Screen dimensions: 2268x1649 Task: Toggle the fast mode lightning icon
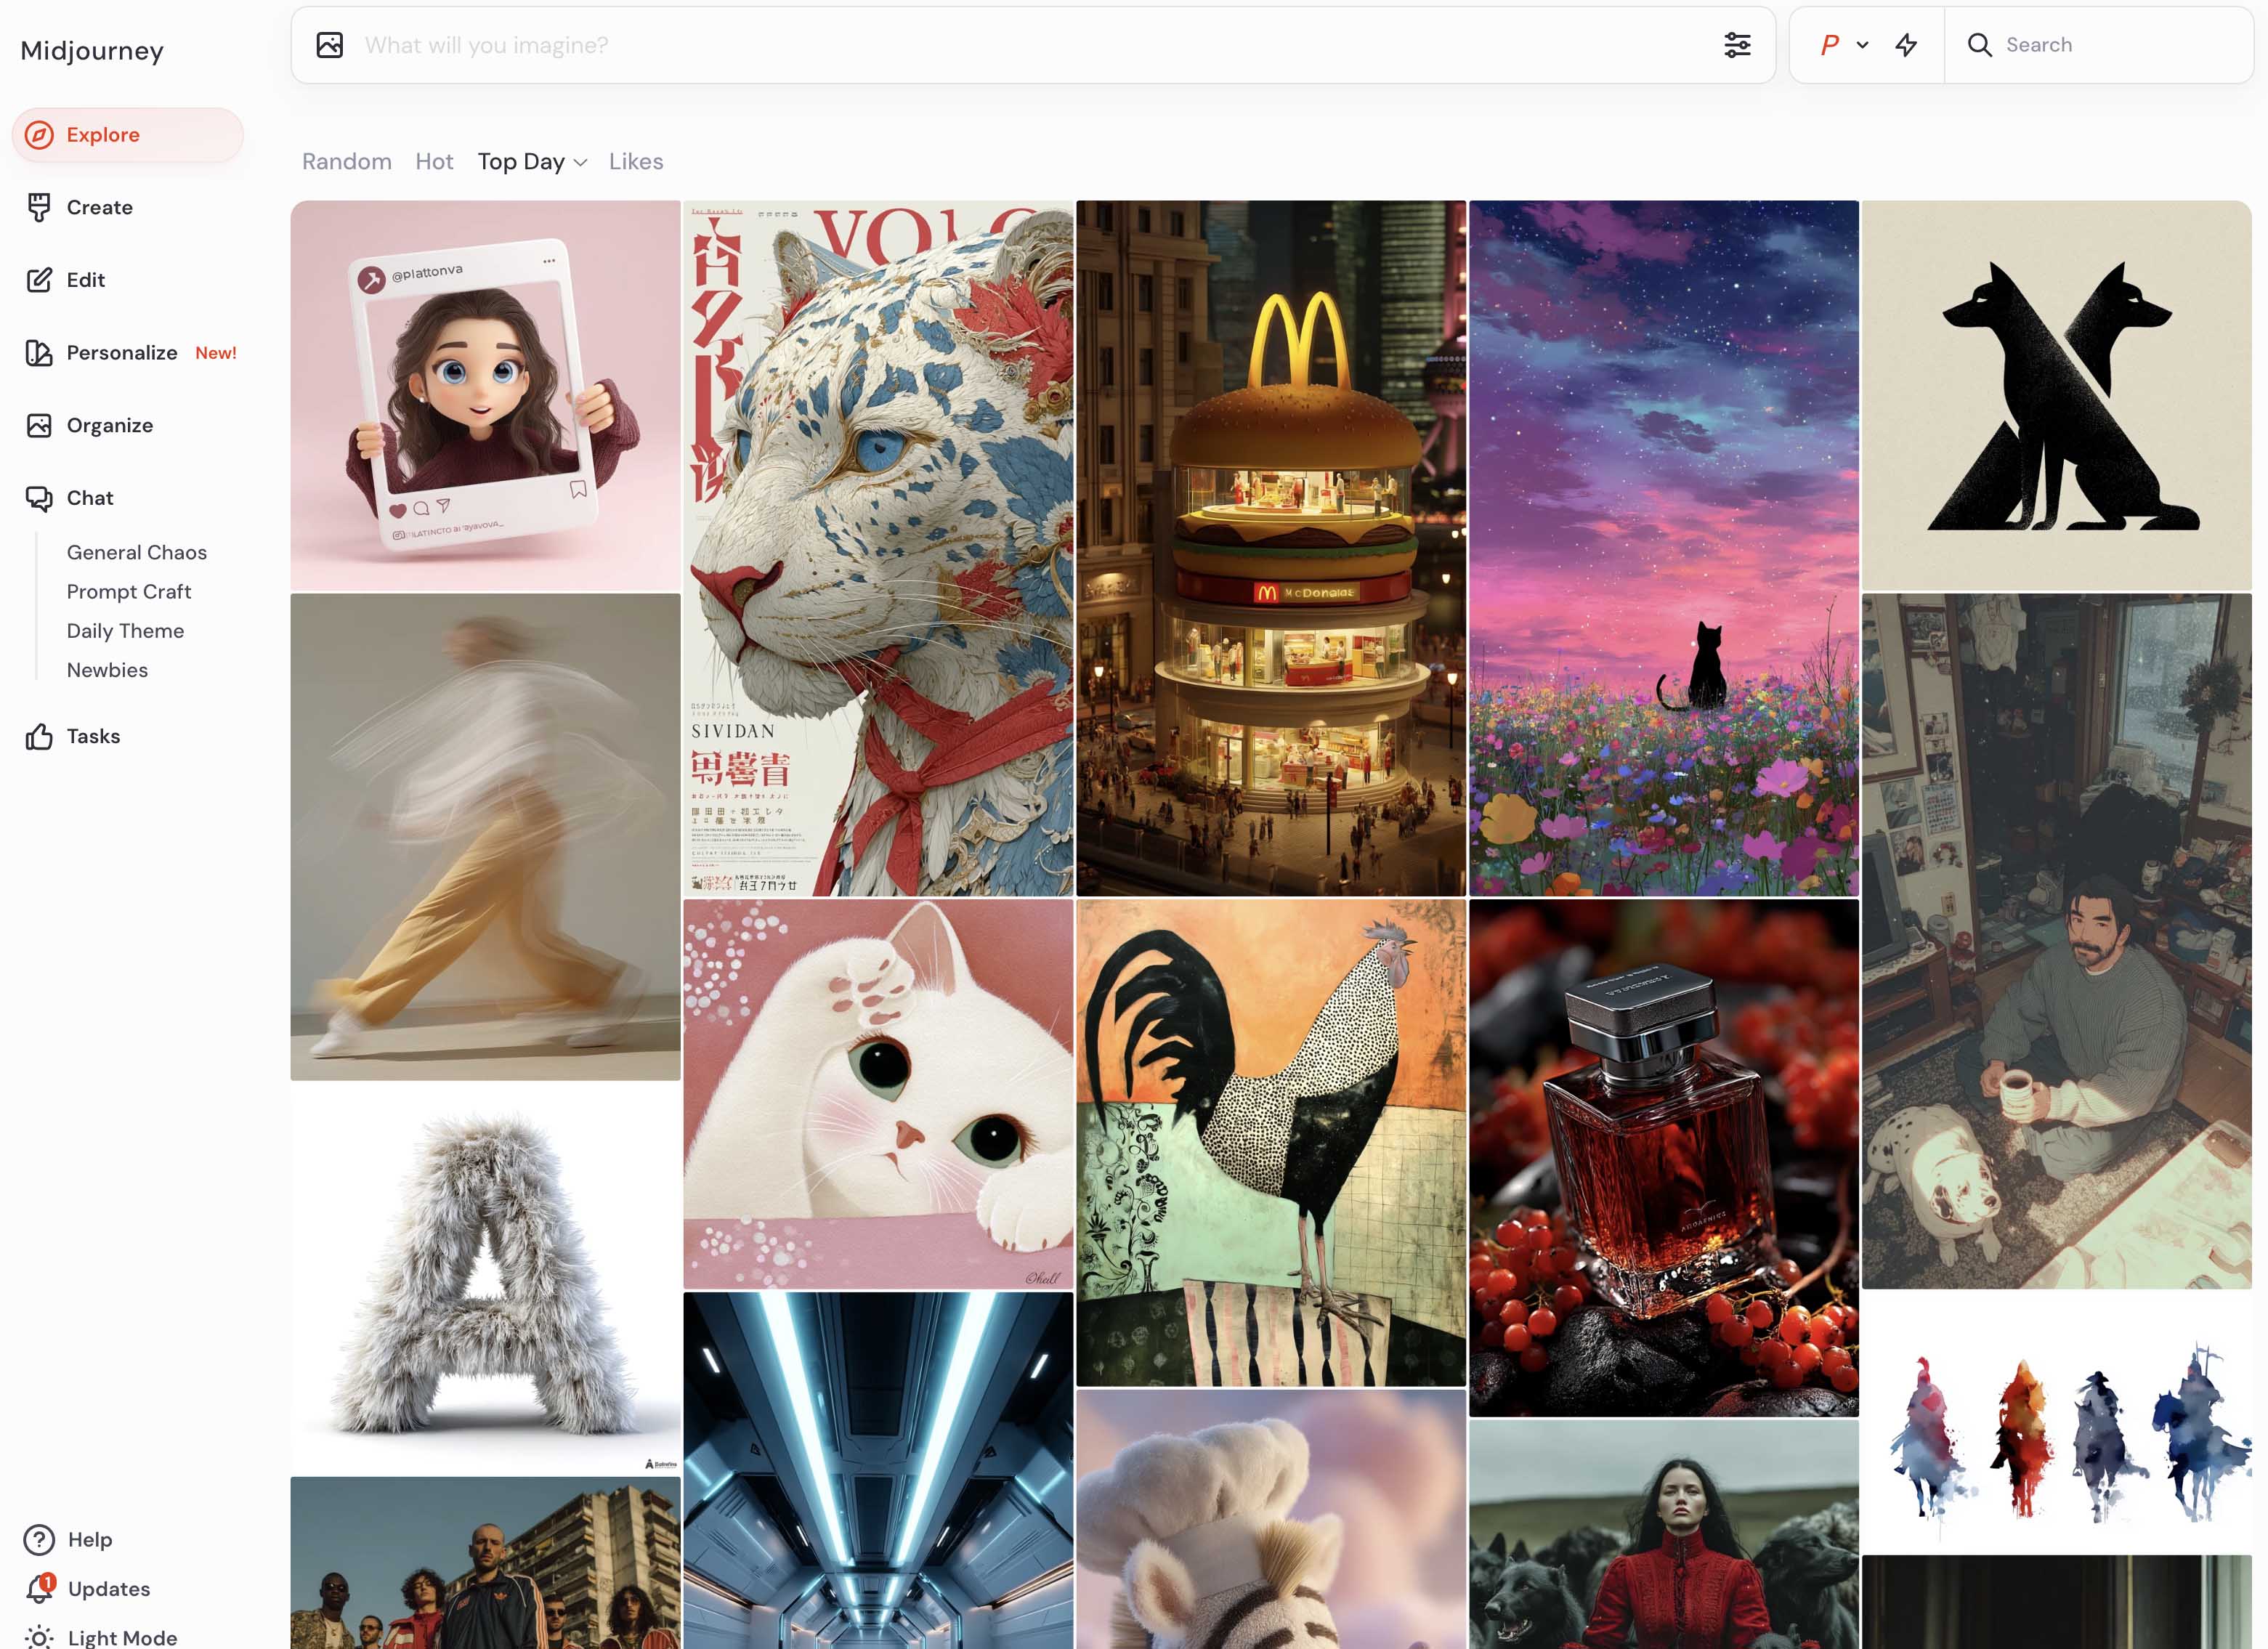pos(1907,45)
